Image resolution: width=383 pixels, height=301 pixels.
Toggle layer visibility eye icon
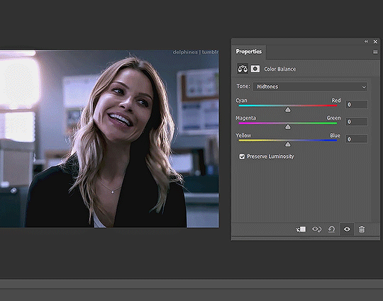[347, 229]
